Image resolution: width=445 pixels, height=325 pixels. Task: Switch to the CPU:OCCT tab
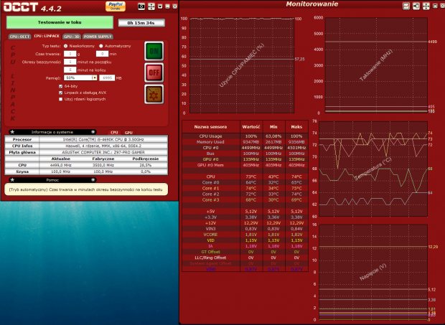(x=19, y=35)
